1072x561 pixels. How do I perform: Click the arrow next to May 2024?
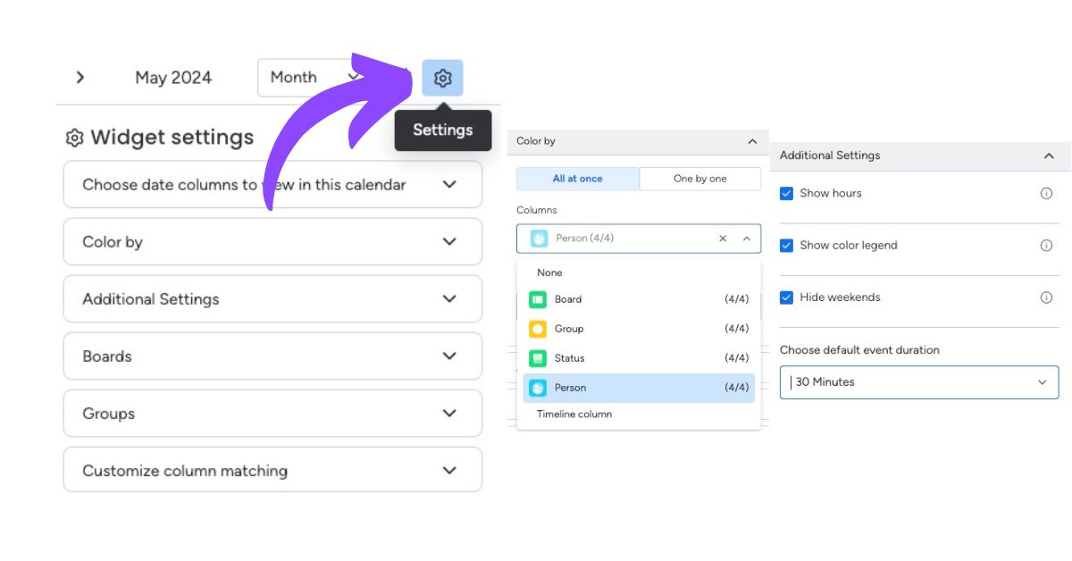click(x=80, y=78)
